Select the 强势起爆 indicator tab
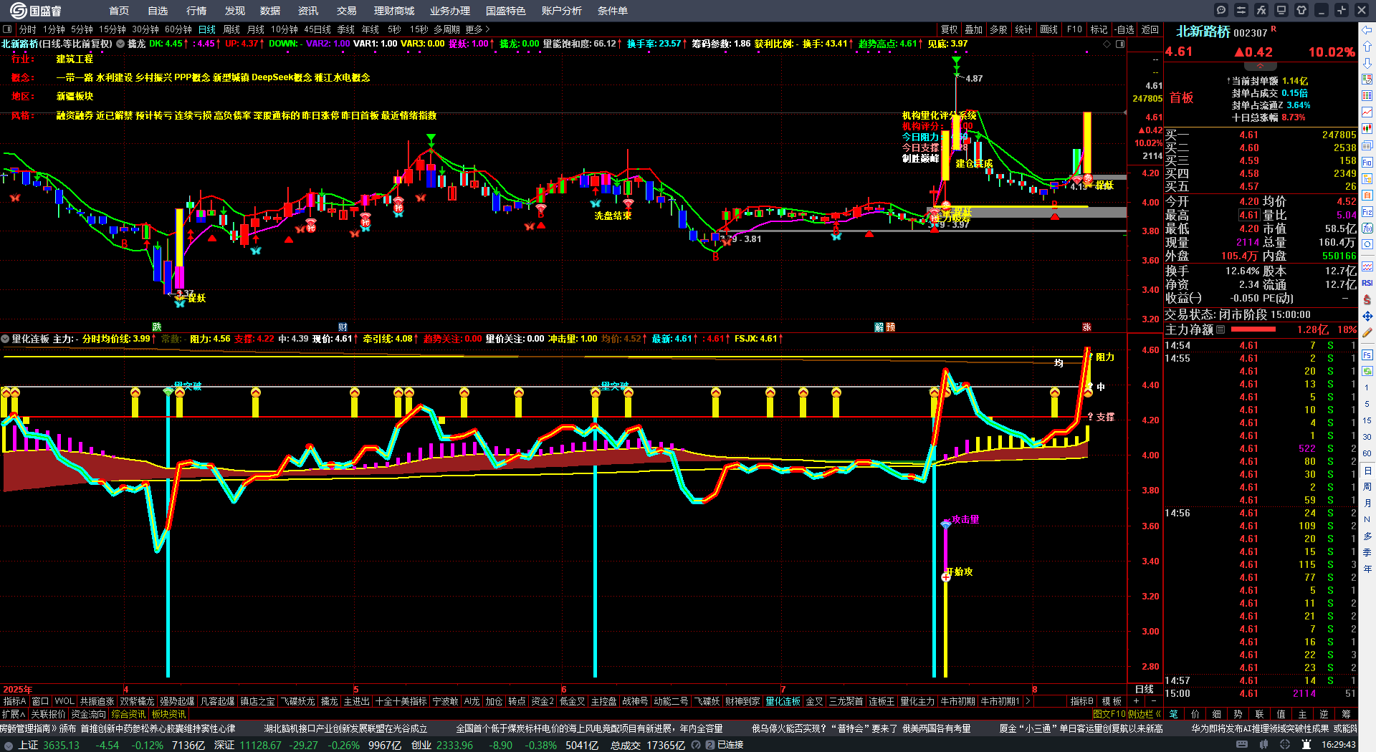 click(x=177, y=701)
